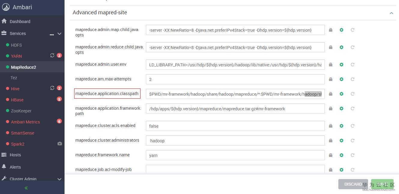Collapse the sidebar with the double-arrow
The width and height of the screenshot is (399, 194).
pos(26,188)
